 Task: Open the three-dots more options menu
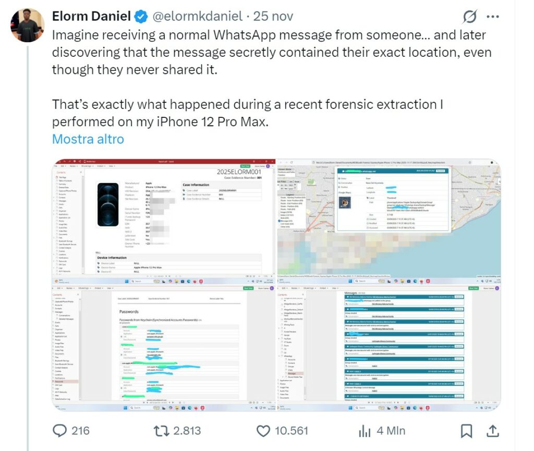[493, 17]
